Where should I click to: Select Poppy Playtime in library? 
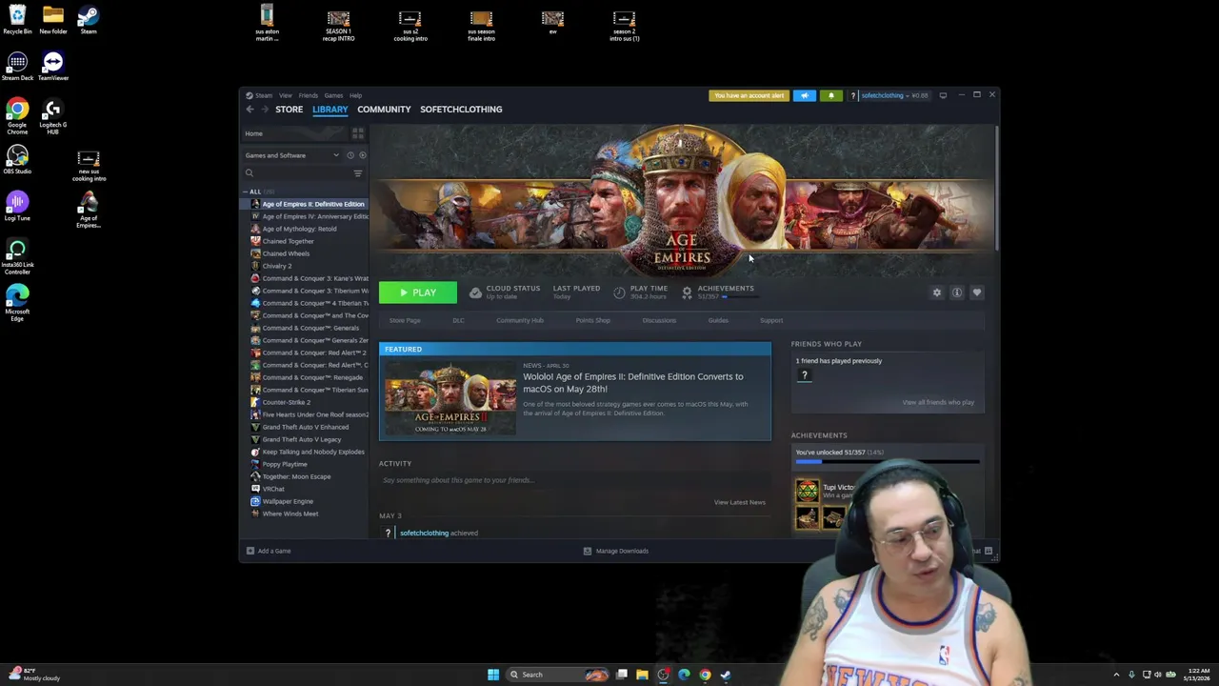coord(285,464)
